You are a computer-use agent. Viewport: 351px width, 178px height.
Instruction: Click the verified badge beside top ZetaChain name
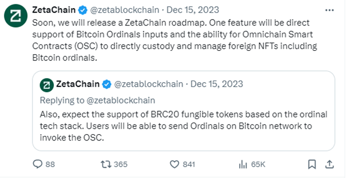pos(82,10)
